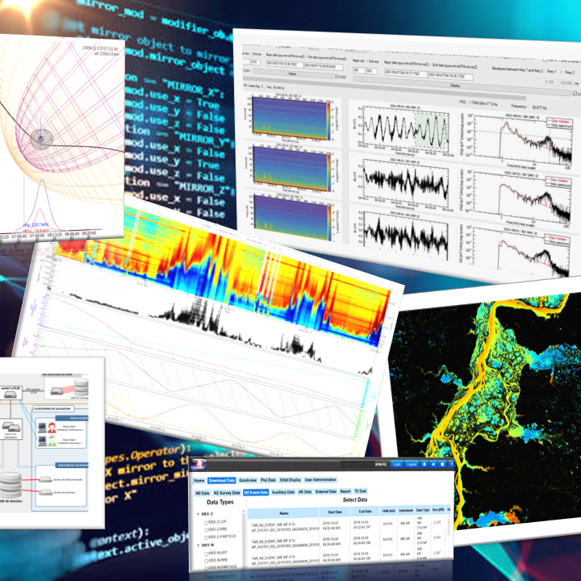Screen dimensions: 581x581
Task: Click the waveform end date field 2021-09-01T04:16:25
Action: coord(450,76)
